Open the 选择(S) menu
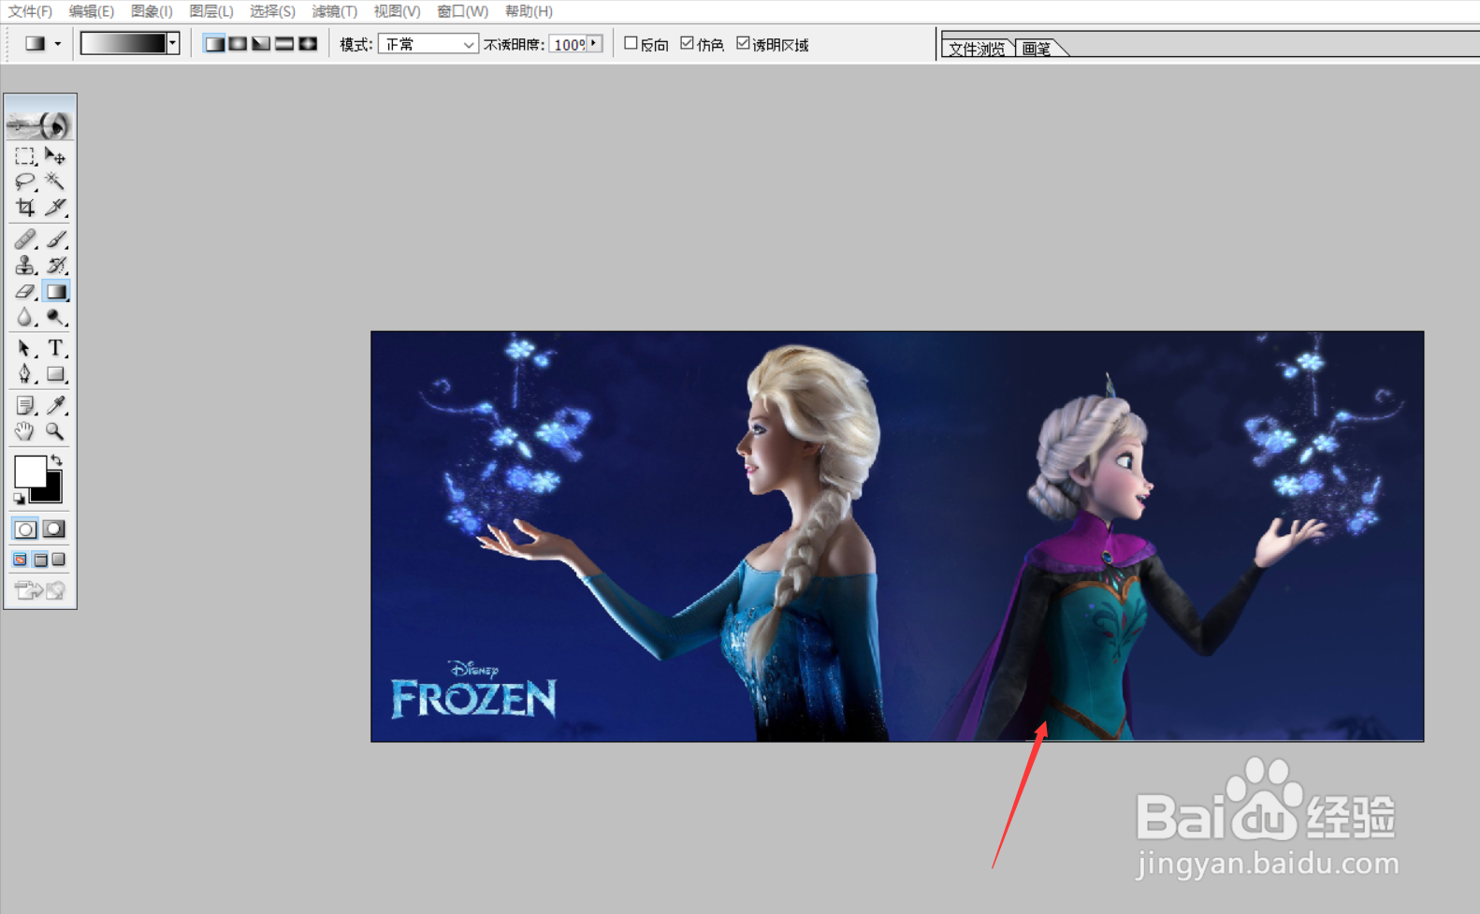The height and width of the screenshot is (914, 1480). point(272,11)
